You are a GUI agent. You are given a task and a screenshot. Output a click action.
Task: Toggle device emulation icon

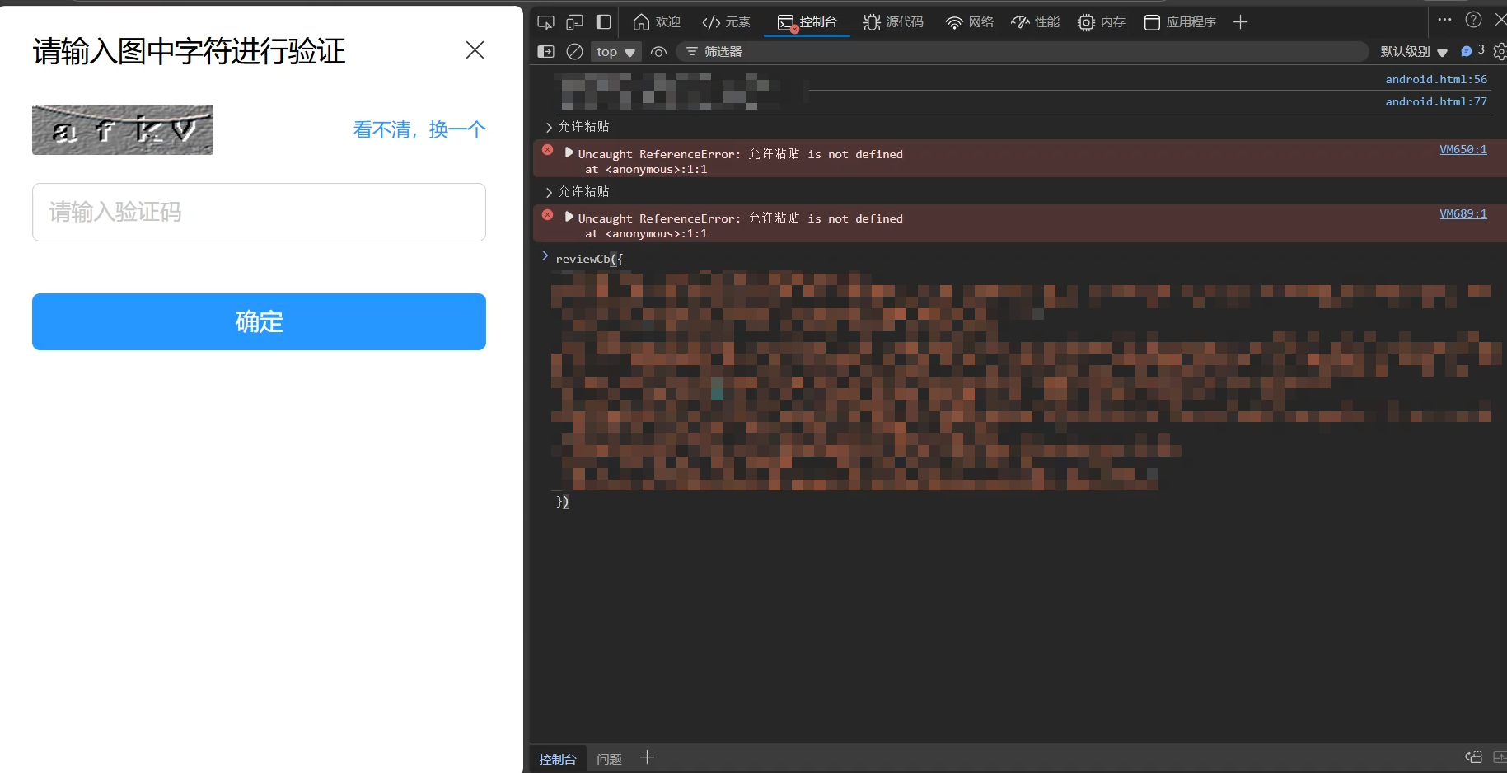[x=574, y=22]
